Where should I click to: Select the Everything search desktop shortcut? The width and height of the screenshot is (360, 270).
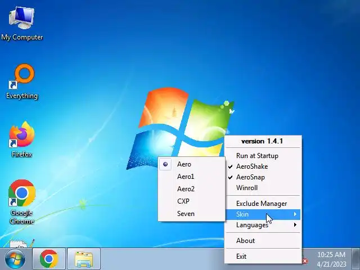point(22,82)
